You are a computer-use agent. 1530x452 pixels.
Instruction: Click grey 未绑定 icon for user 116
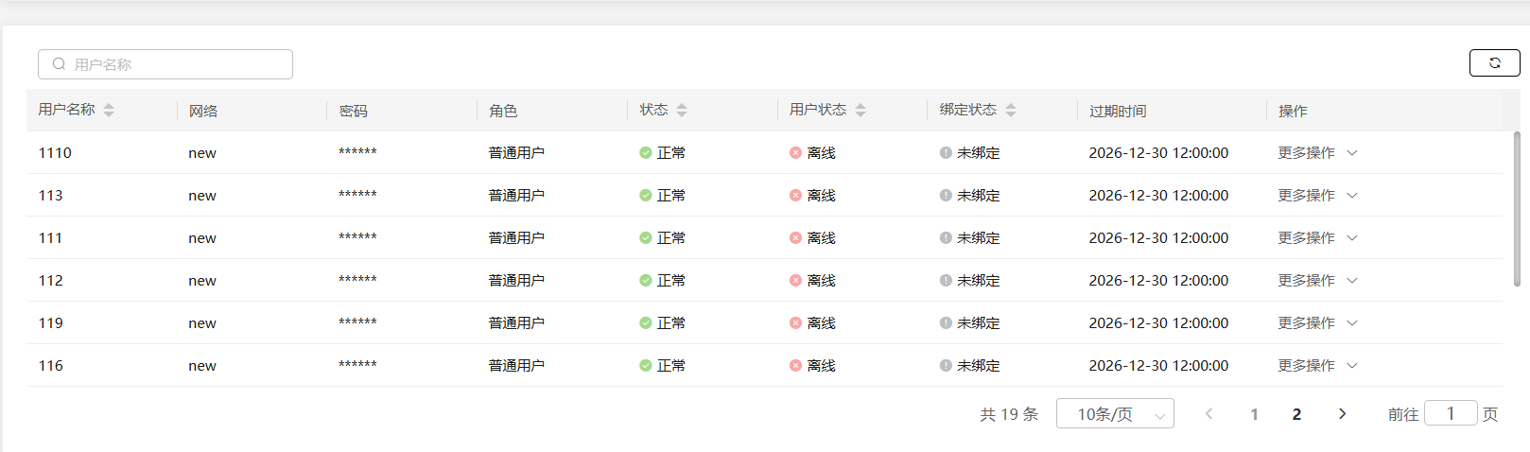tap(946, 366)
